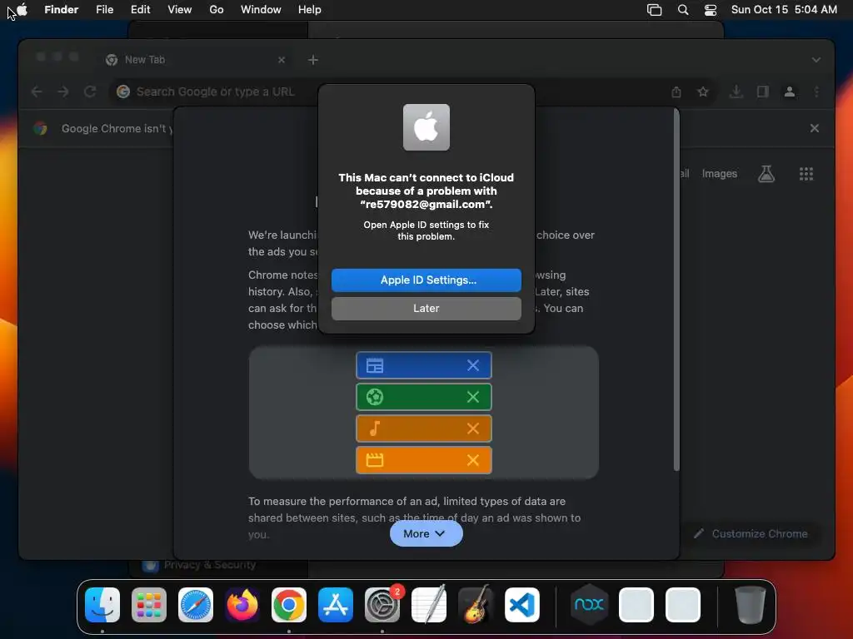Image resolution: width=853 pixels, height=639 pixels.
Task: Add a new Chrome tab
Action: click(x=313, y=60)
